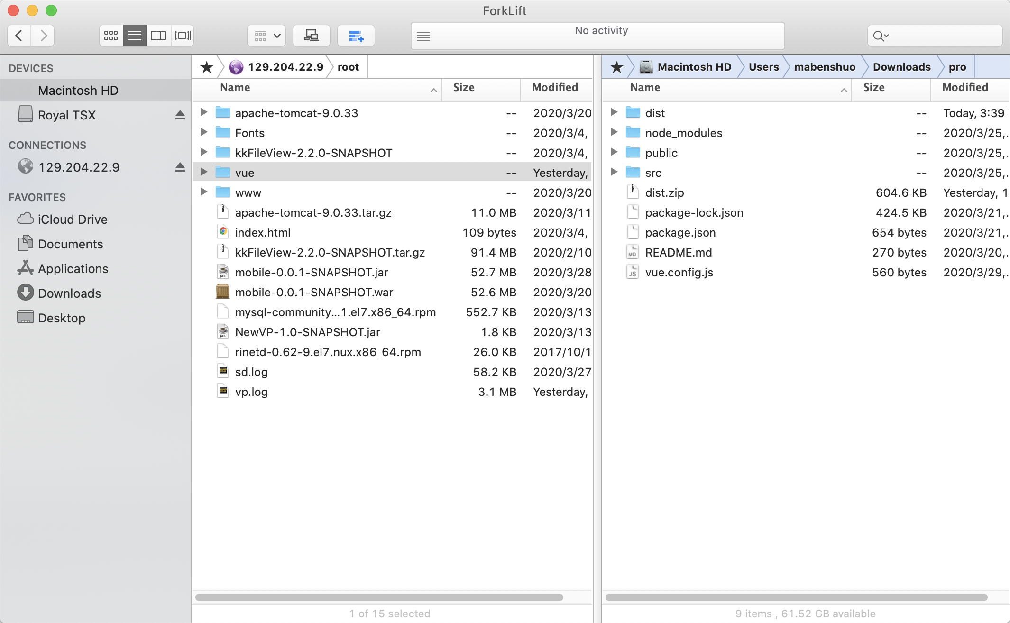Screen dimensions: 1010x623
Task: Click the search field
Action: tap(941, 36)
